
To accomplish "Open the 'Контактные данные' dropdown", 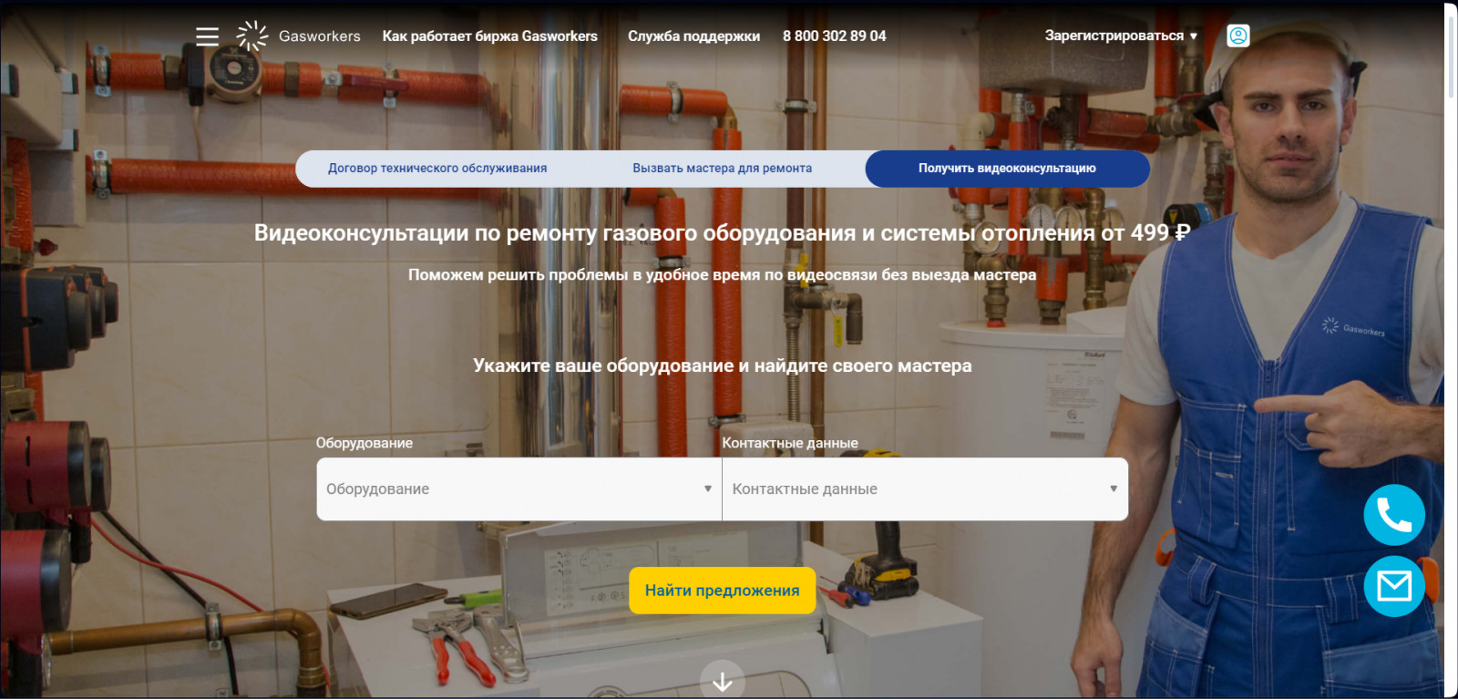I will (925, 489).
